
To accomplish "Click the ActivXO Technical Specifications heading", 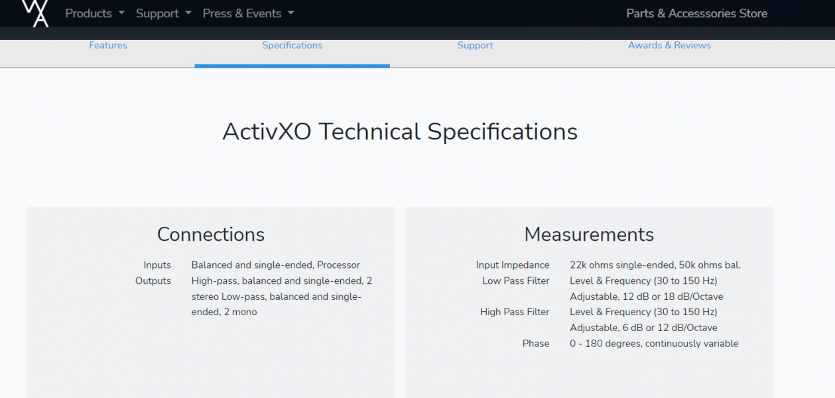I will click(x=400, y=131).
